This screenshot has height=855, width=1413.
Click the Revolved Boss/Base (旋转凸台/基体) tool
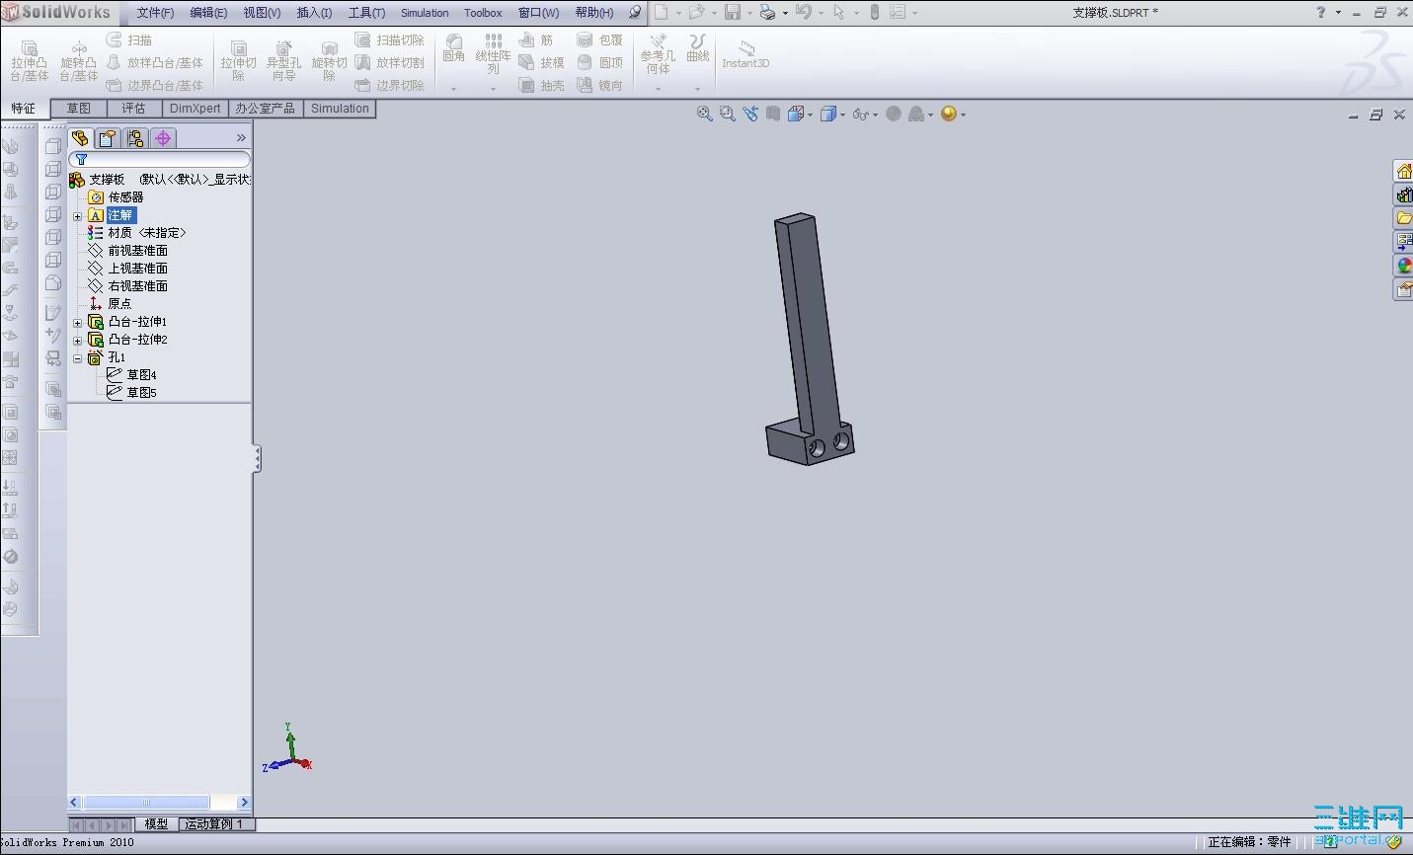click(79, 60)
